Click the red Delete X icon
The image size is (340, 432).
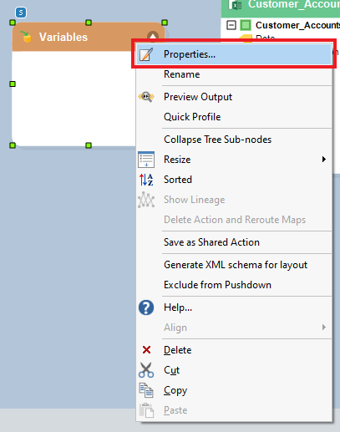(x=146, y=350)
